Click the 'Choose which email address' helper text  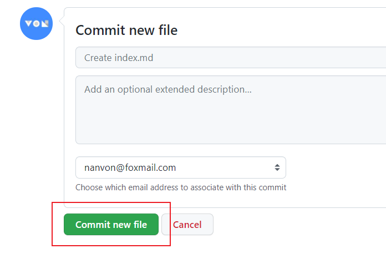coord(181,187)
